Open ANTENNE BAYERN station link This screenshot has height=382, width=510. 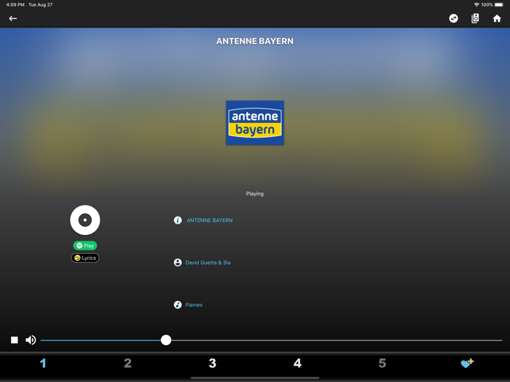click(x=210, y=220)
